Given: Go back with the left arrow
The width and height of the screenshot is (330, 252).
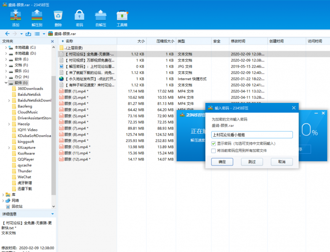Looking at the screenshot, I should [8, 34].
